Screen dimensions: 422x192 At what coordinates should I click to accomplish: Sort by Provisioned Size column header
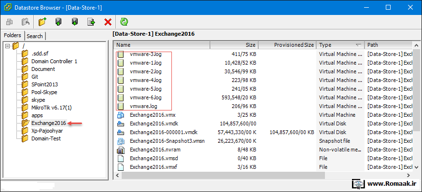click(x=287, y=45)
